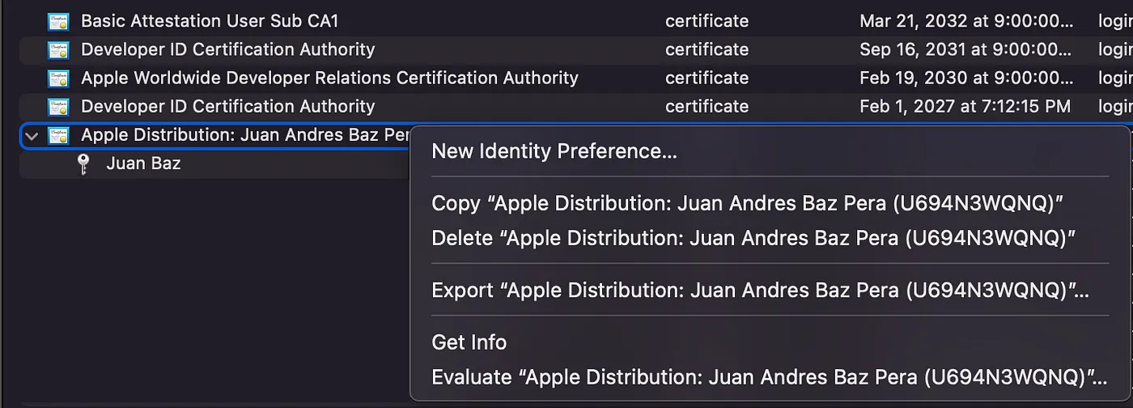
Task: Choose Evaluate "Apple Distribution: Juan Andres Baz Pera"…
Action: pyautogui.click(x=769, y=377)
